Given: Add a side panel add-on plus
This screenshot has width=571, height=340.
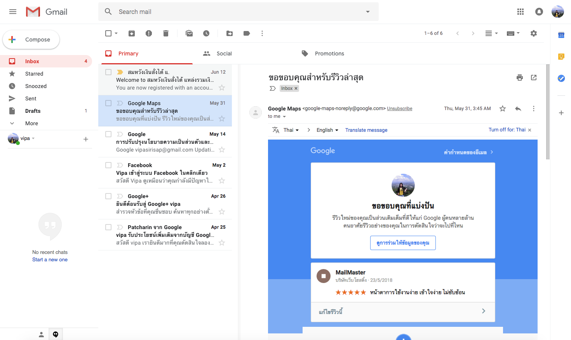Looking at the screenshot, I should [561, 113].
